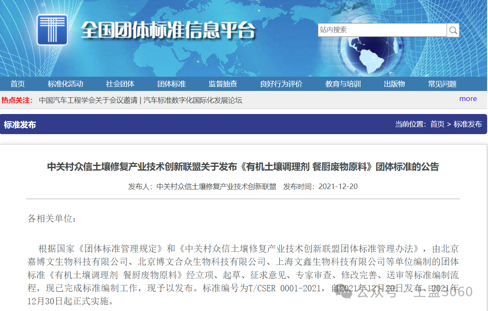Open the 首页 navigation menu item
The height and width of the screenshot is (311, 488).
(x=18, y=84)
